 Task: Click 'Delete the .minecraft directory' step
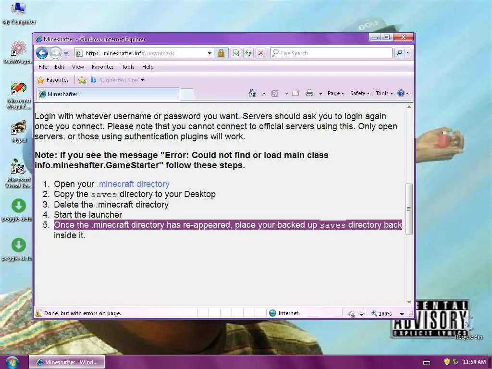[x=111, y=205]
